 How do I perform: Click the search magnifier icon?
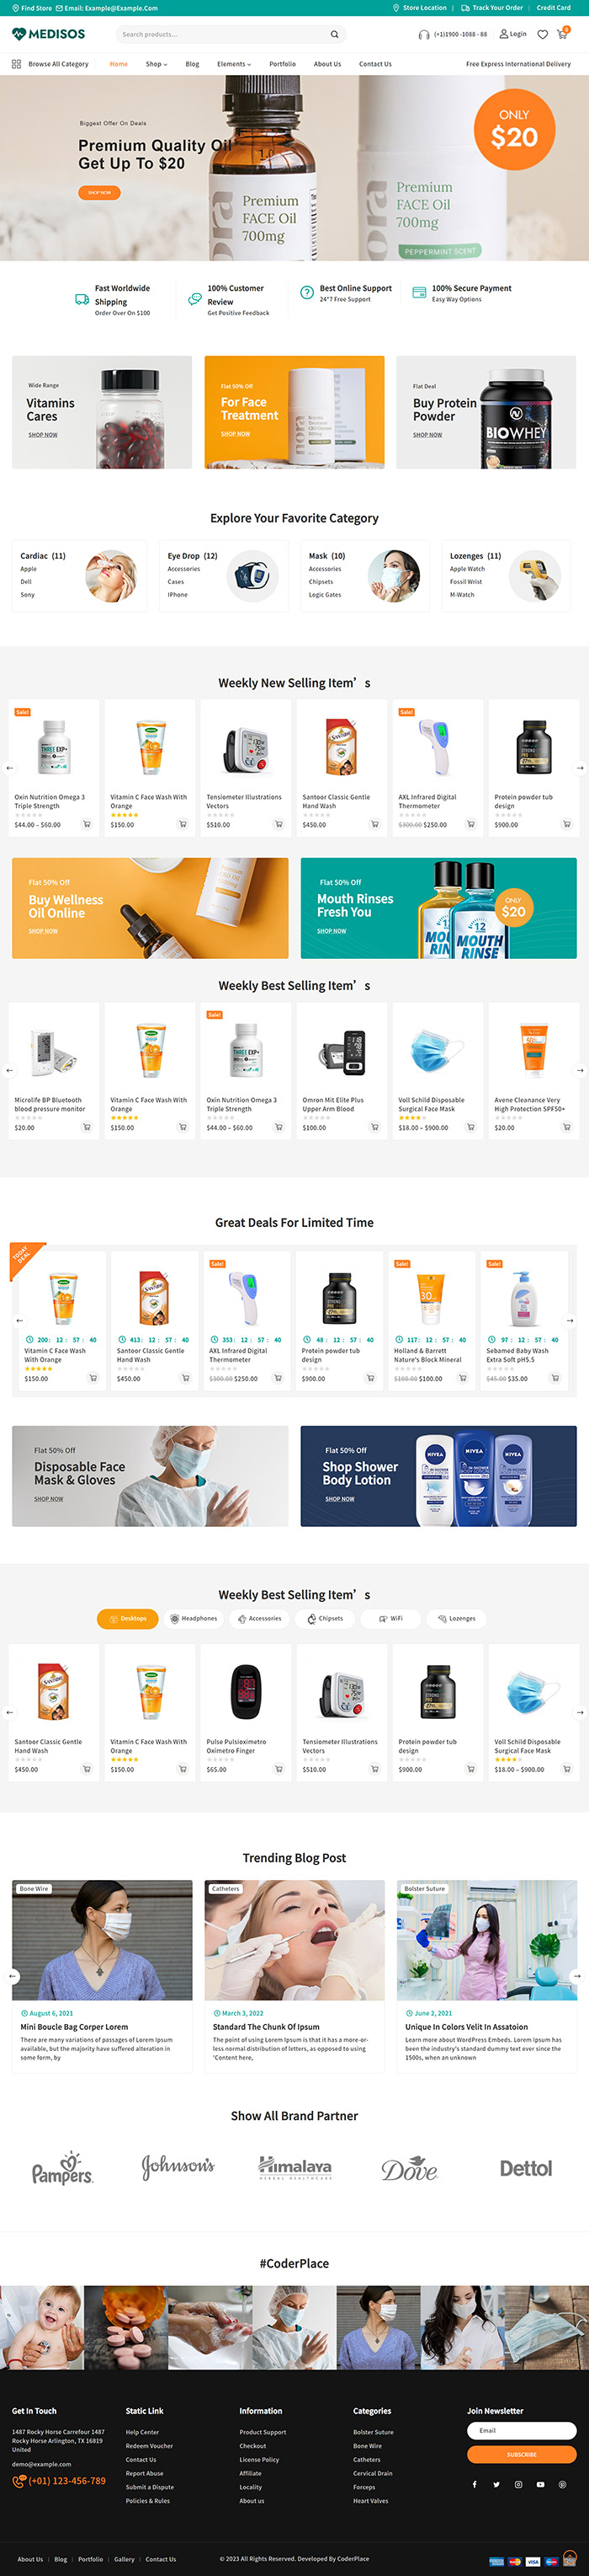(334, 34)
